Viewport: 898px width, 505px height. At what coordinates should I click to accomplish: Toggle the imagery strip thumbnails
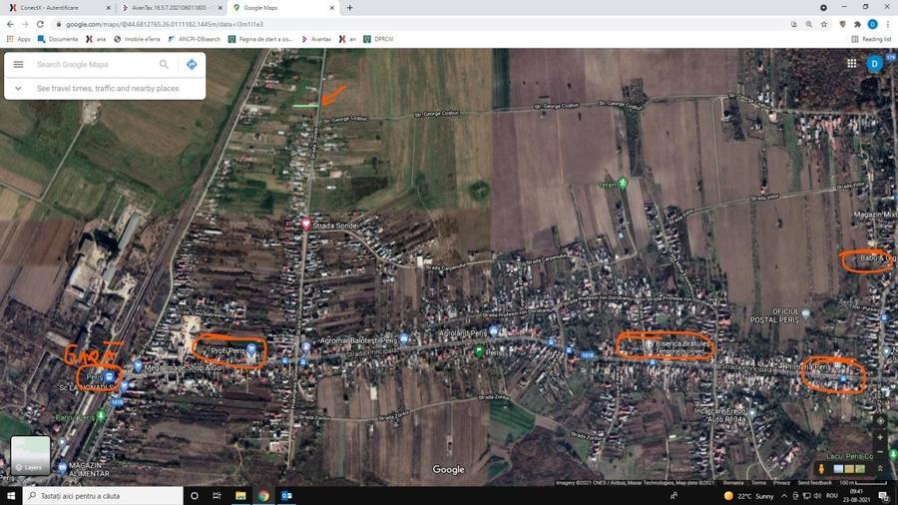pyautogui.click(x=849, y=469)
